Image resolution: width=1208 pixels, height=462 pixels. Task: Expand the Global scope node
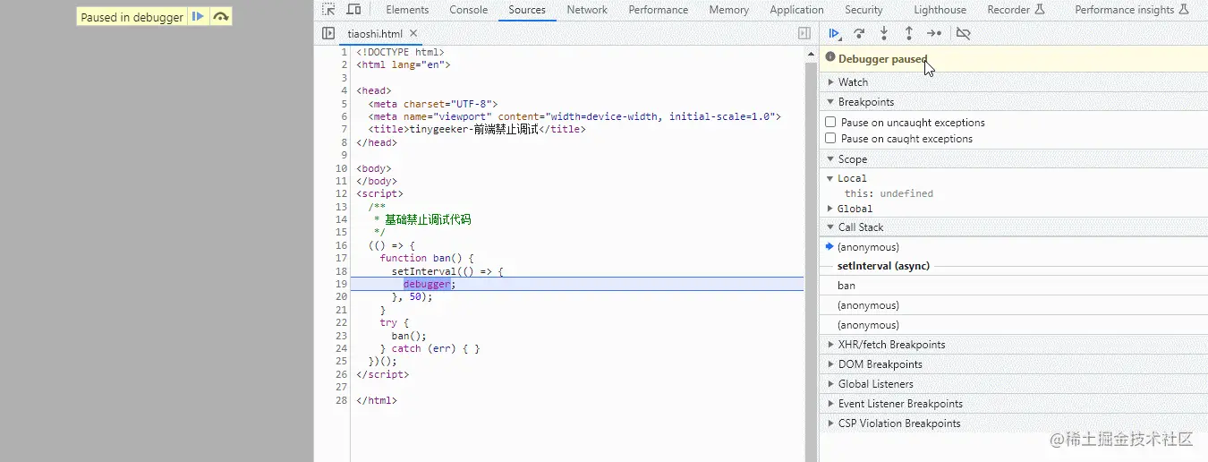click(848, 209)
